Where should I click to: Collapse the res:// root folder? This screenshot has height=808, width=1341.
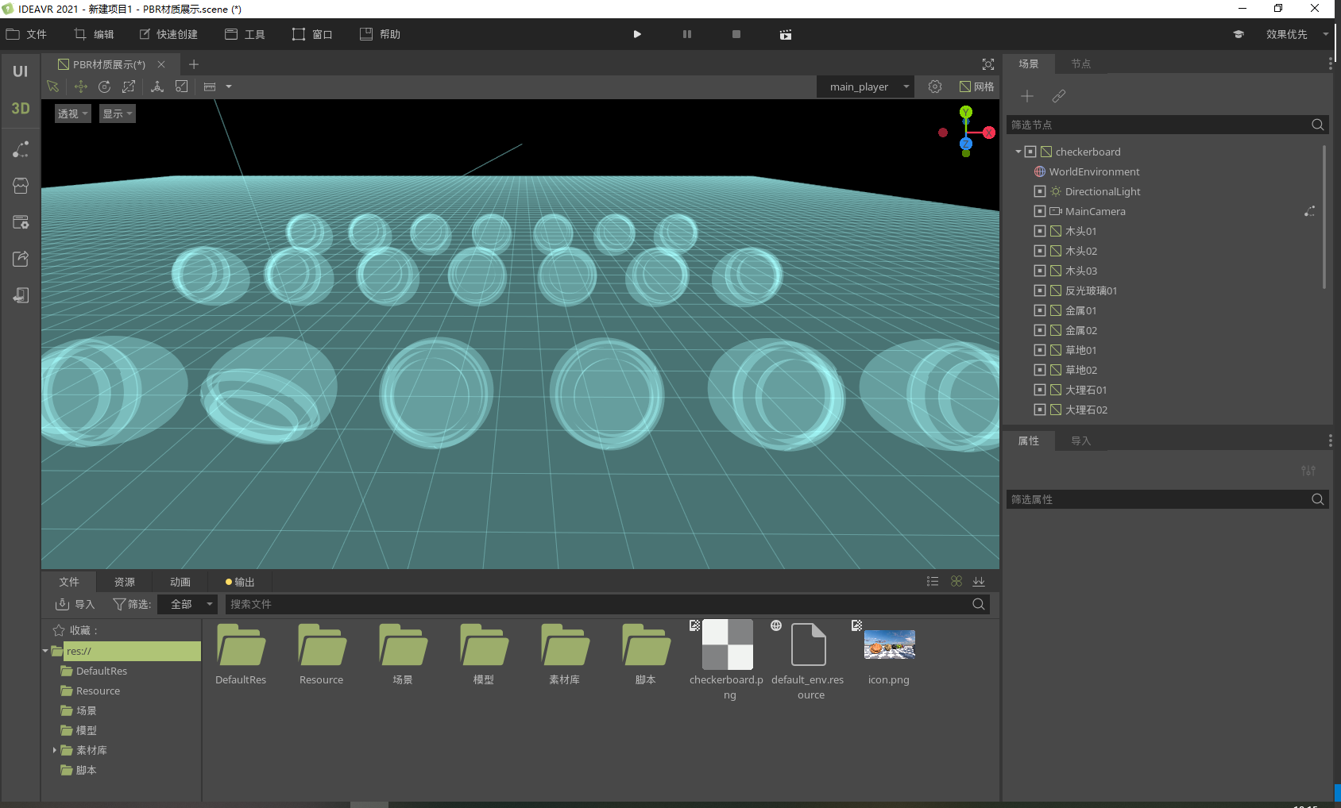(45, 651)
